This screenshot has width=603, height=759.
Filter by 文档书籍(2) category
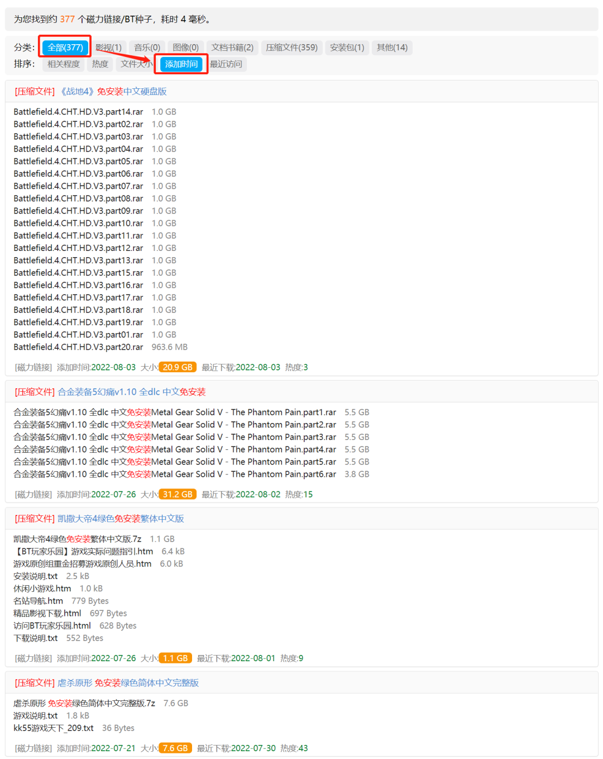pyautogui.click(x=232, y=48)
